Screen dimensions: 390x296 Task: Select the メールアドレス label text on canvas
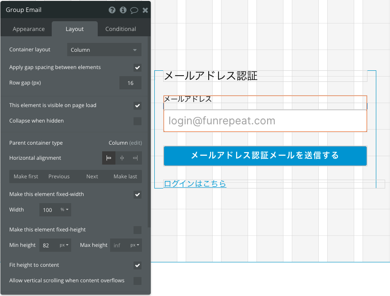[x=188, y=99]
